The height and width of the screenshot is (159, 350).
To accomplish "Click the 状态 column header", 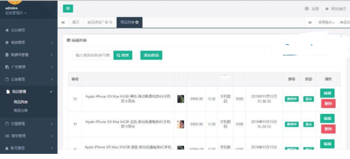I will pos(308,79).
